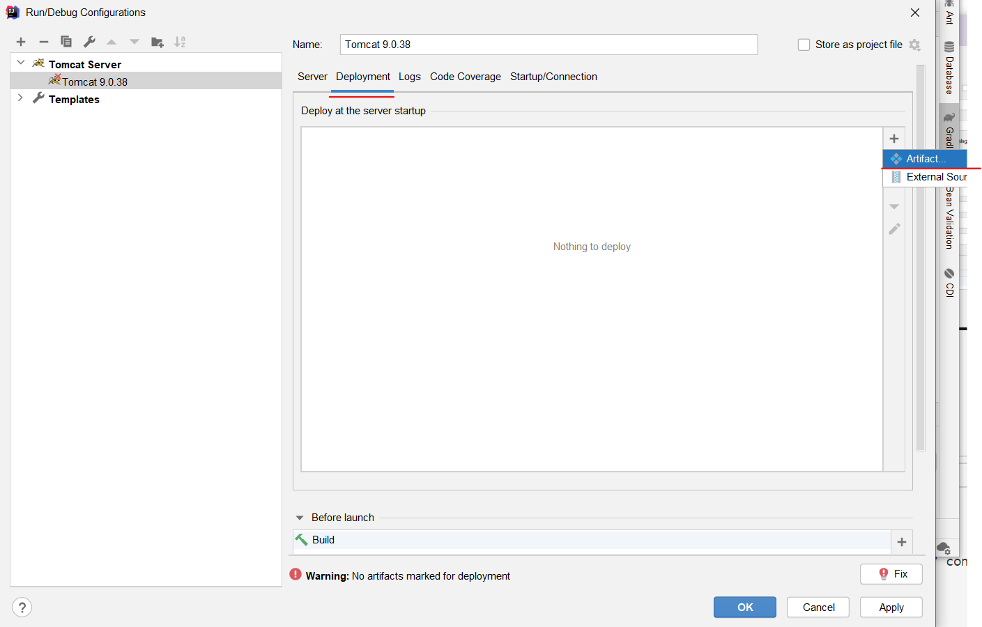Viewport: 982px width, 627px height.
Task: Click the OK button
Action: (x=745, y=607)
